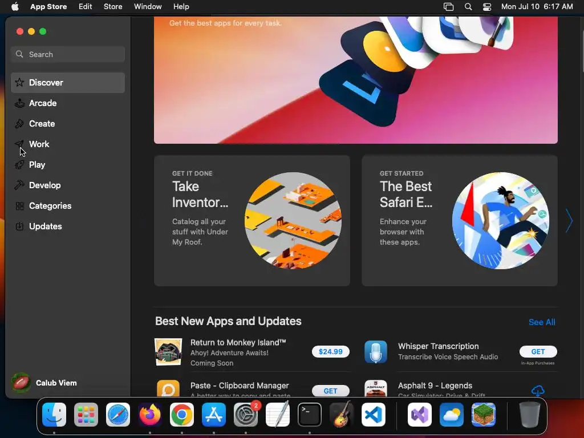Screen dimensions: 584x438
Task: Open the App Store menu
Action: point(48,7)
